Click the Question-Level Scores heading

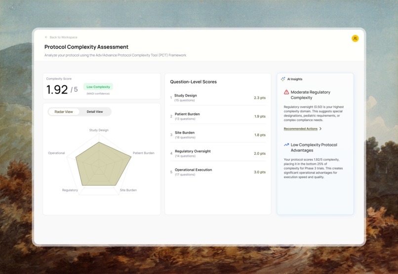click(194, 82)
